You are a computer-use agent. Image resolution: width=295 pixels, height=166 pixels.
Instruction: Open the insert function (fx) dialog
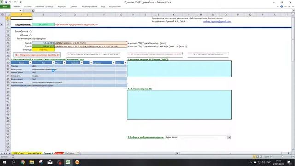pyautogui.click(x=33, y=11)
